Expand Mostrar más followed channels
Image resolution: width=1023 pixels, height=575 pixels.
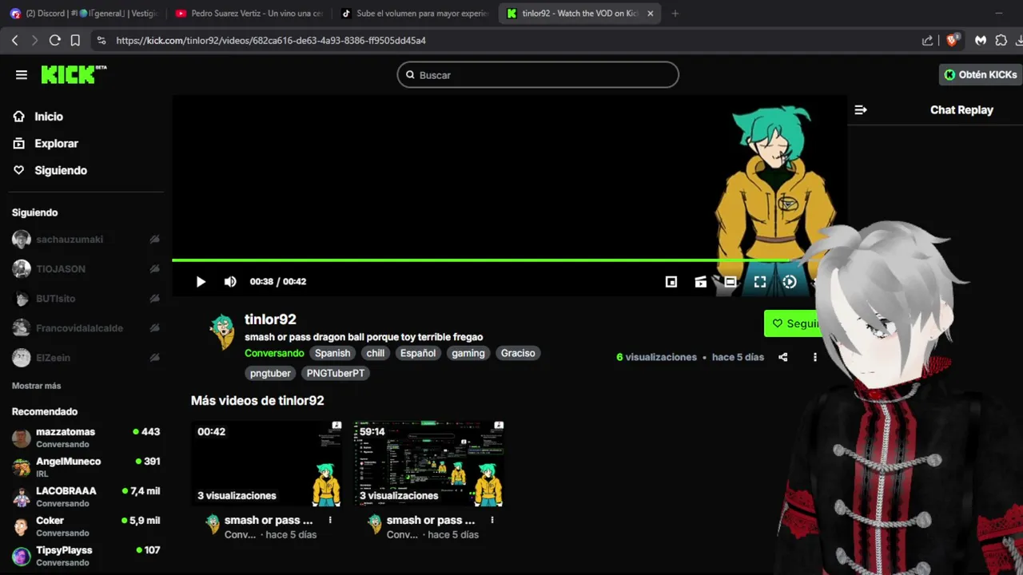tap(36, 386)
